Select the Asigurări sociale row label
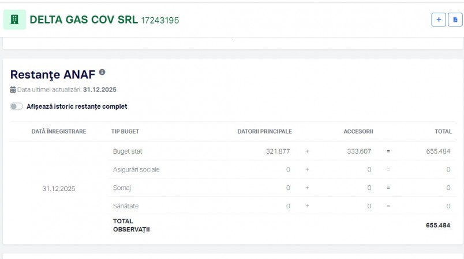The width and height of the screenshot is (464, 259). pyautogui.click(x=136, y=170)
